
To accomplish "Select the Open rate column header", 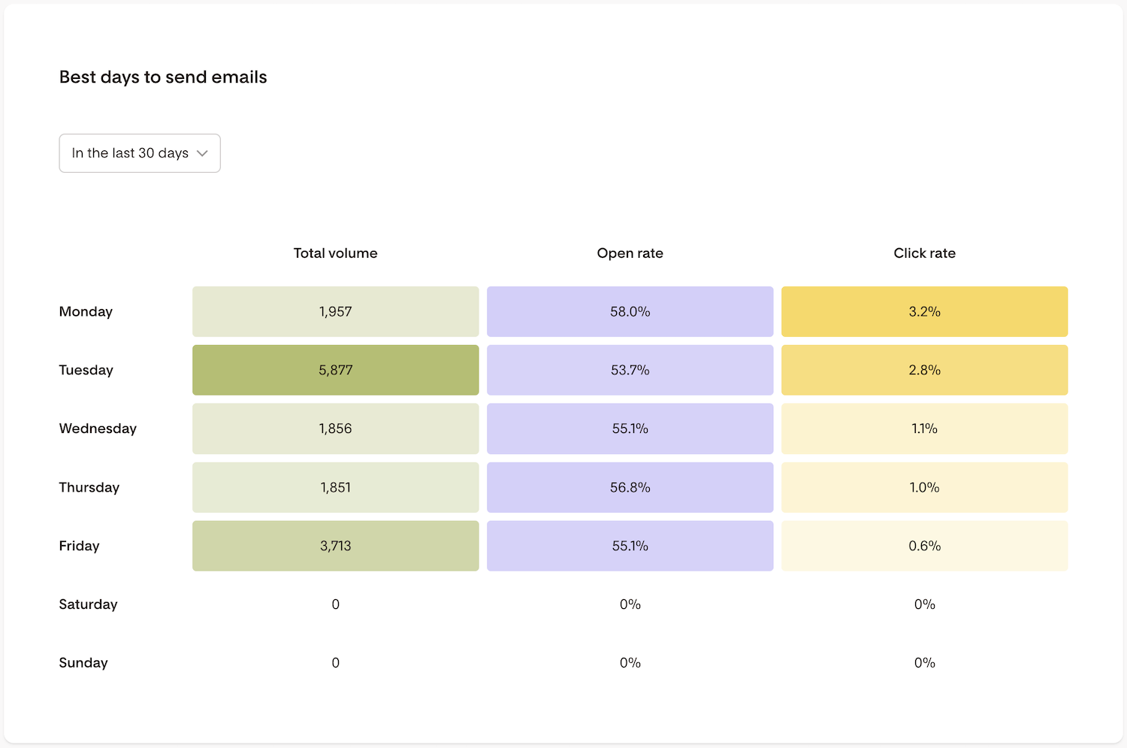I will click(630, 253).
